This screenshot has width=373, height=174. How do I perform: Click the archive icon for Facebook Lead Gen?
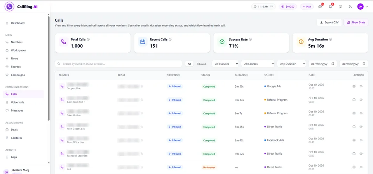click(x=354, y=153)
